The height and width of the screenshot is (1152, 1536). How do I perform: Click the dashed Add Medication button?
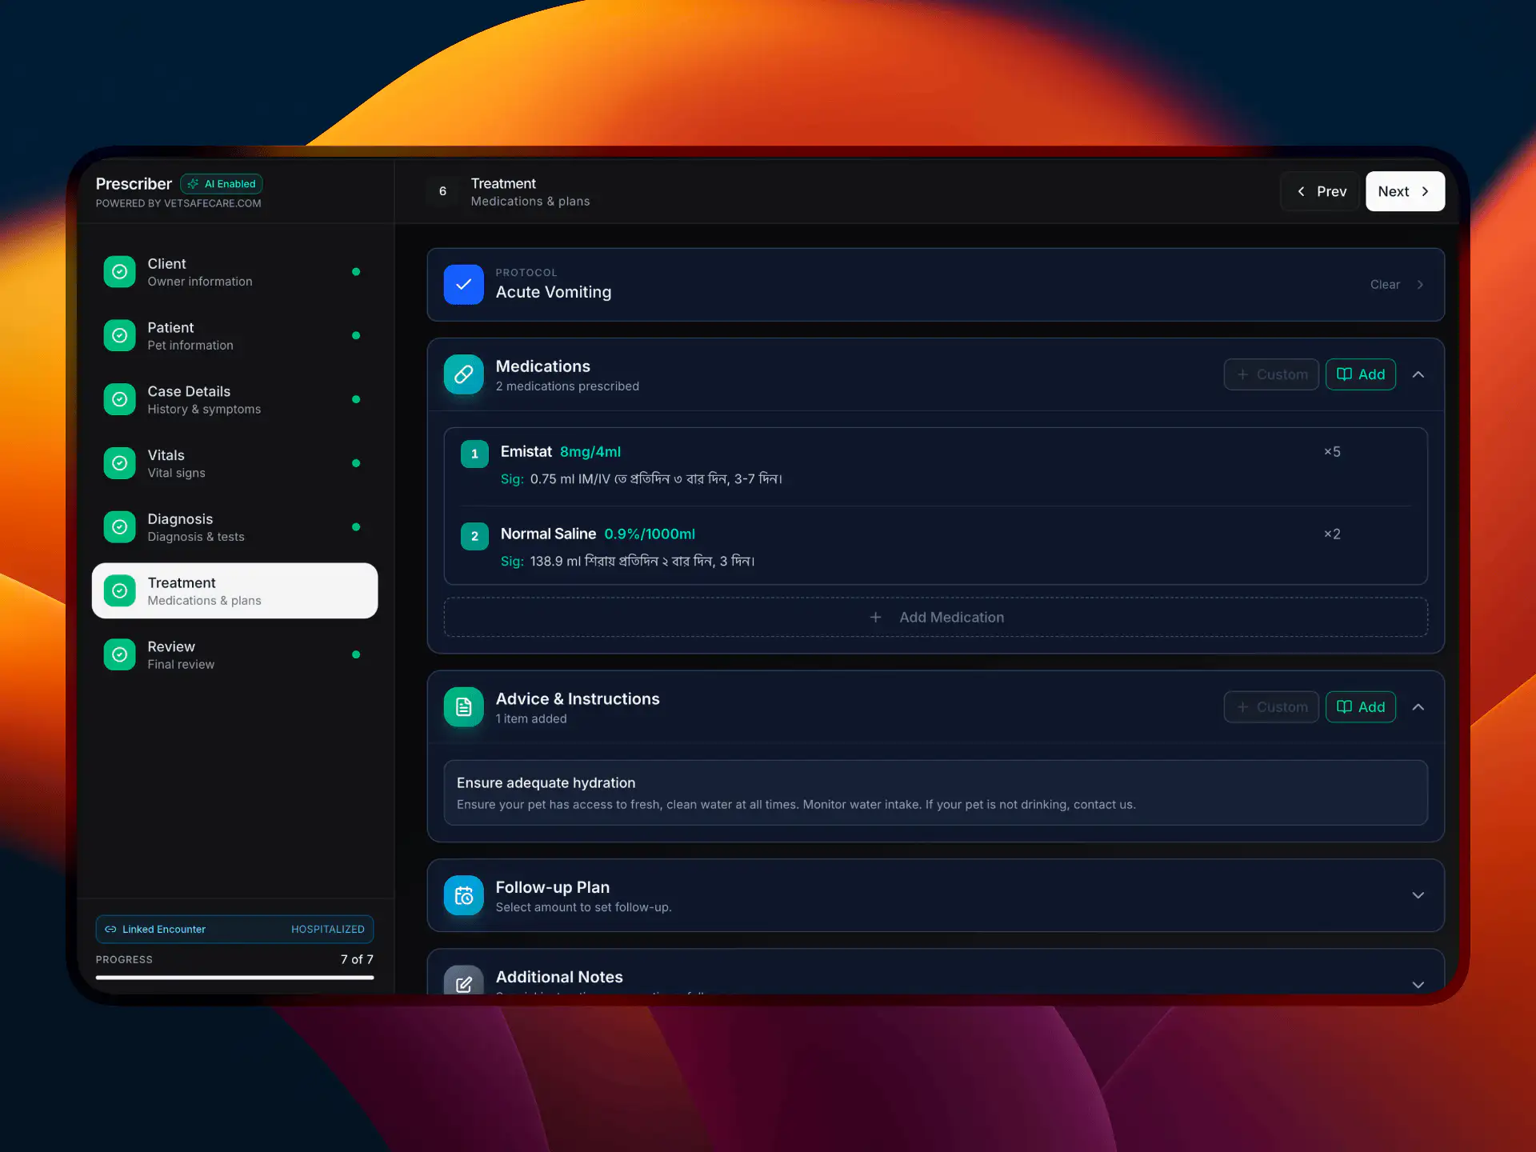(x=936, y=618)
